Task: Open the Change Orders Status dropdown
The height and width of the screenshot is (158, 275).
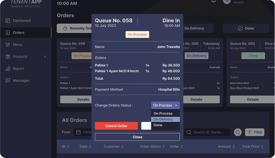Action: pyautogui.click(x=165, y=105)
